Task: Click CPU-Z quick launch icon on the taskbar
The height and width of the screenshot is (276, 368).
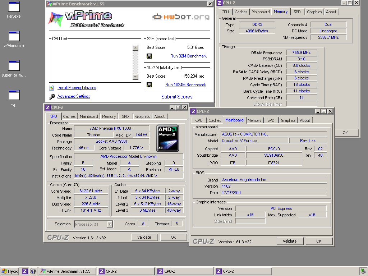Action: coord(25,271)
